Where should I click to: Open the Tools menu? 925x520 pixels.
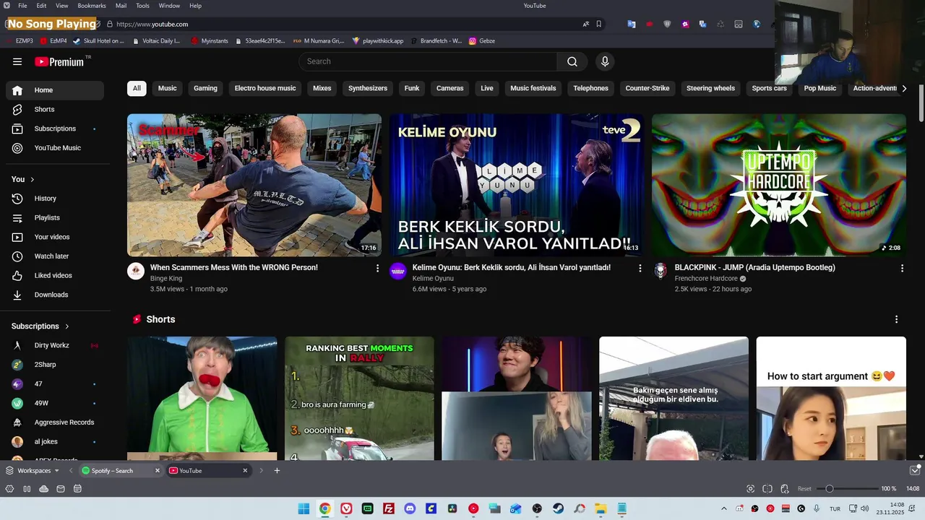[x=142, y=6]
